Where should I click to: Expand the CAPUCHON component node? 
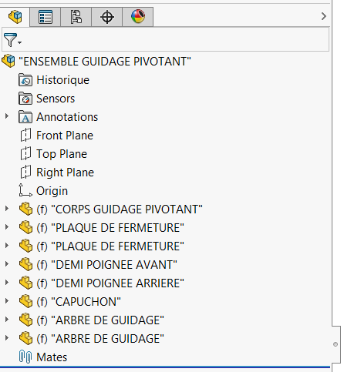pyautogui.click(x=7, y=301)
